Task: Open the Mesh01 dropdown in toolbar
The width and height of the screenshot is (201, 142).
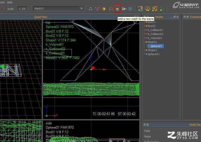Action: [82, 9]
